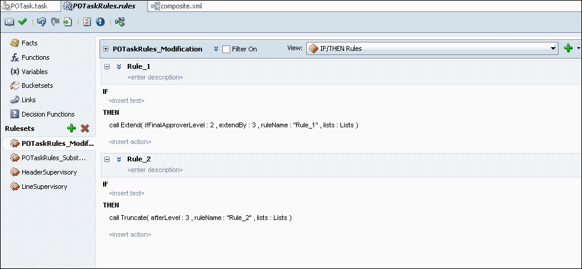The image size is (582, 269).
Task: Click the call Truncate action line
Action: coord(200,218)
